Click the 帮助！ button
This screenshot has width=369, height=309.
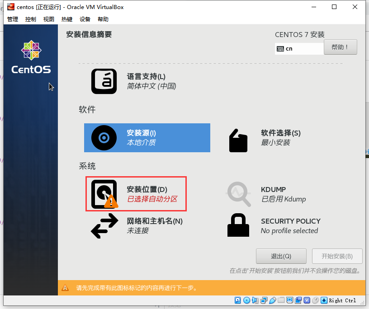coord(341,47)
